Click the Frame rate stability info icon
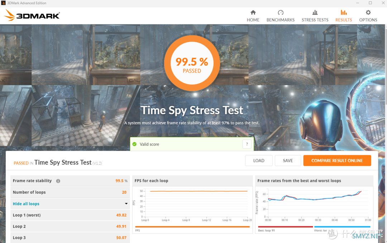This screenshot has width=387, height=243. click(58, 181)
